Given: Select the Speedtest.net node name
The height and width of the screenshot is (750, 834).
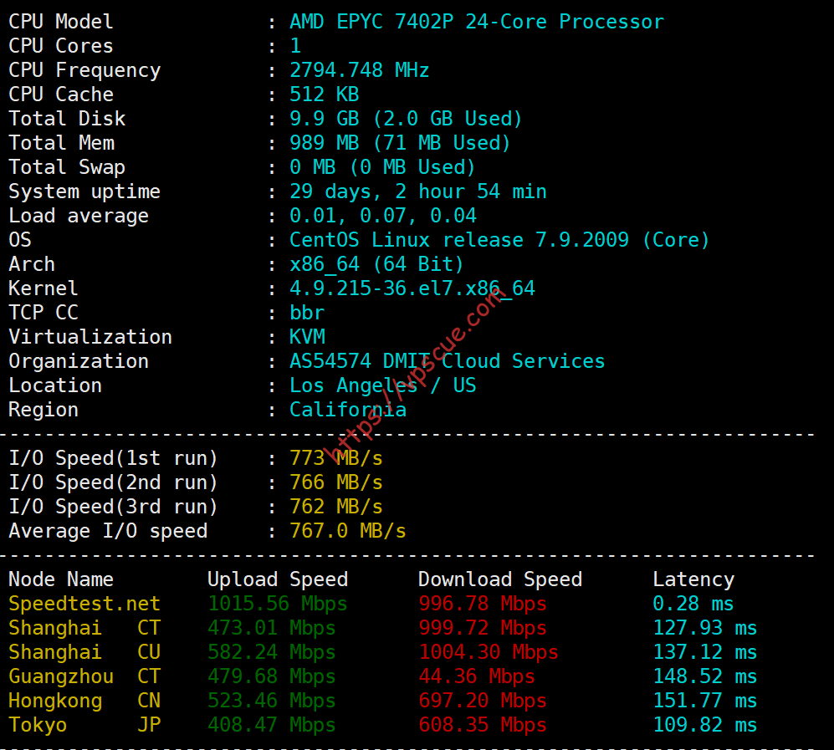Looking at the screenshot, I should [x=84, y=604].
